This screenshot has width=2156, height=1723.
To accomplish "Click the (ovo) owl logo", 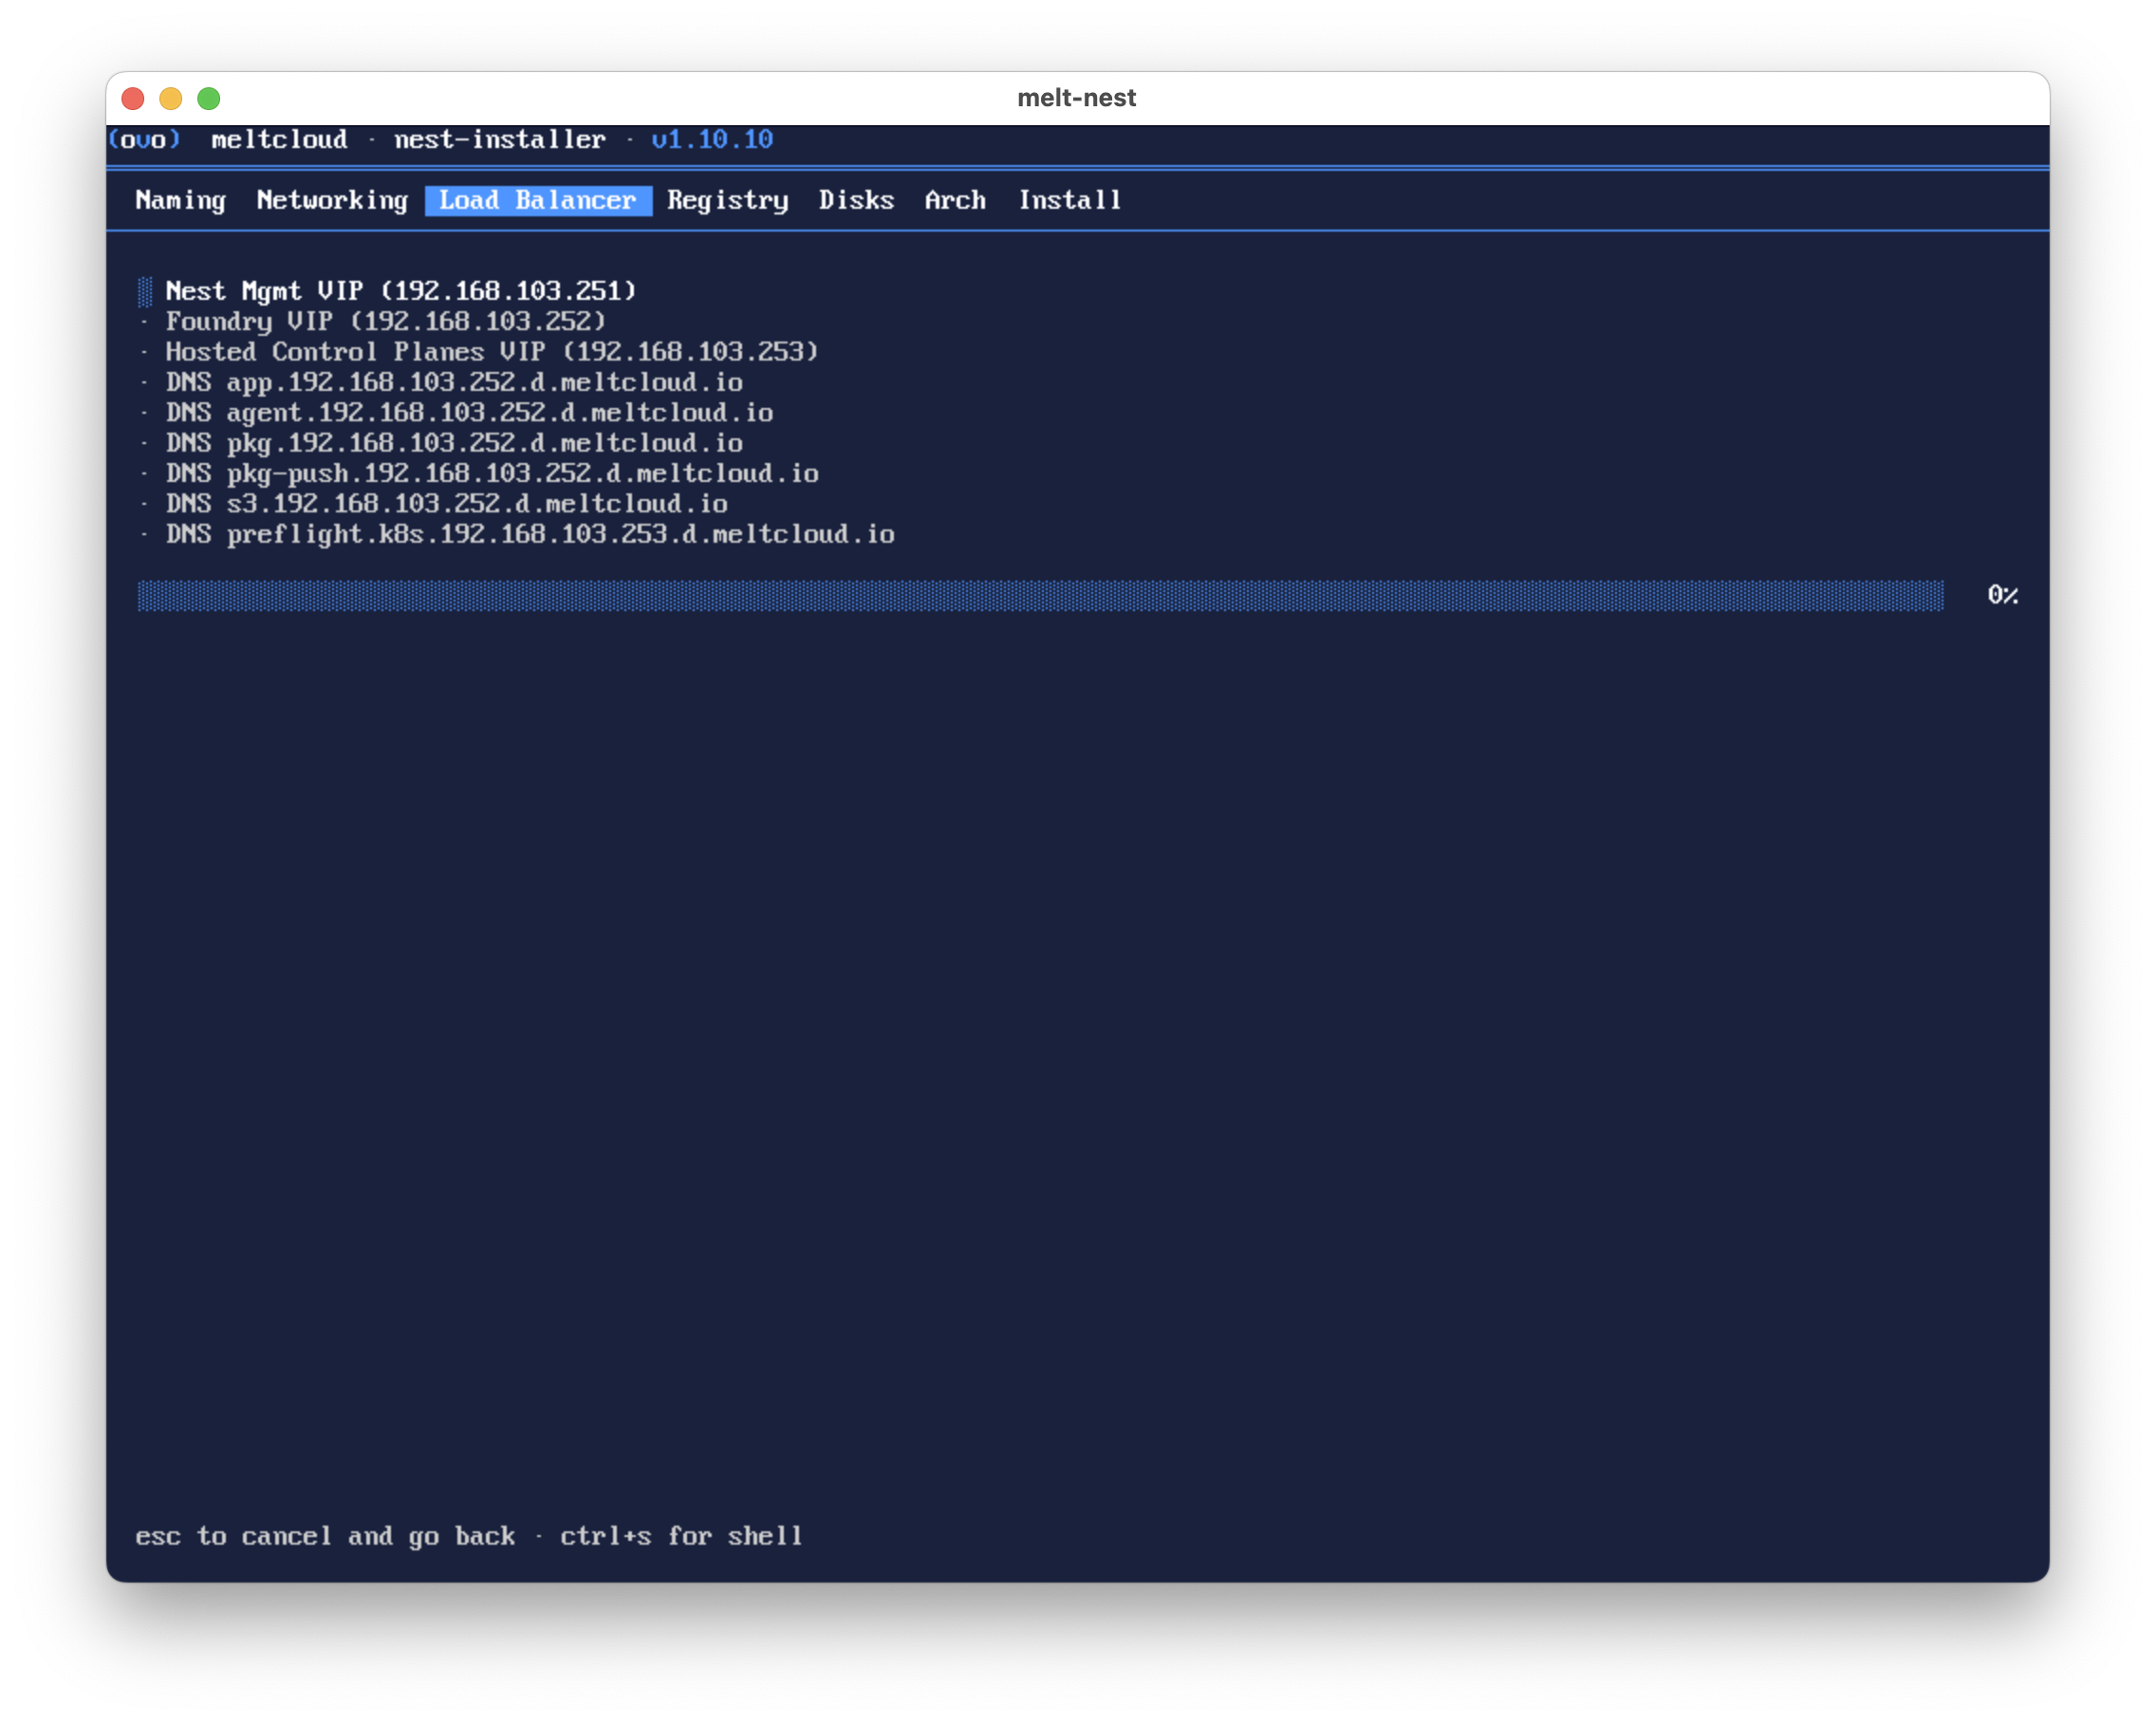I will [x=144, y=140].
